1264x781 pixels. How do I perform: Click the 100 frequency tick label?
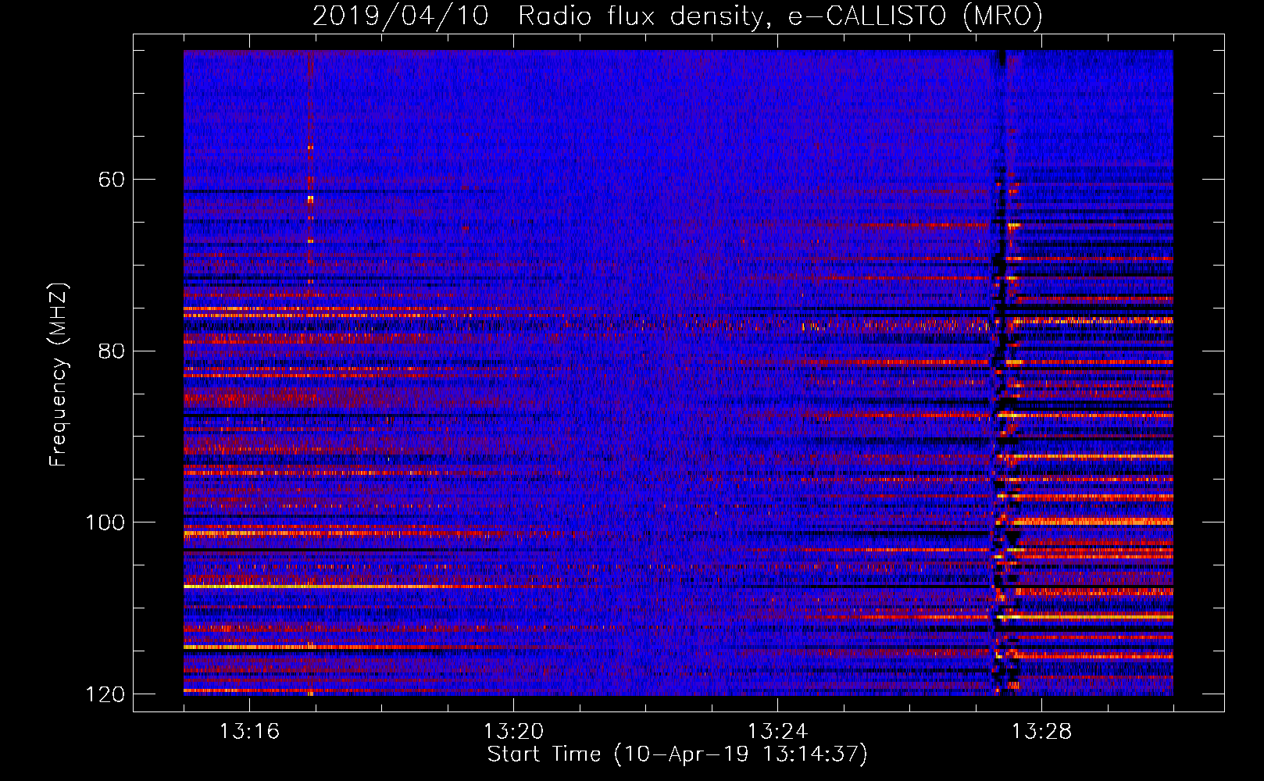click(105, 522)
